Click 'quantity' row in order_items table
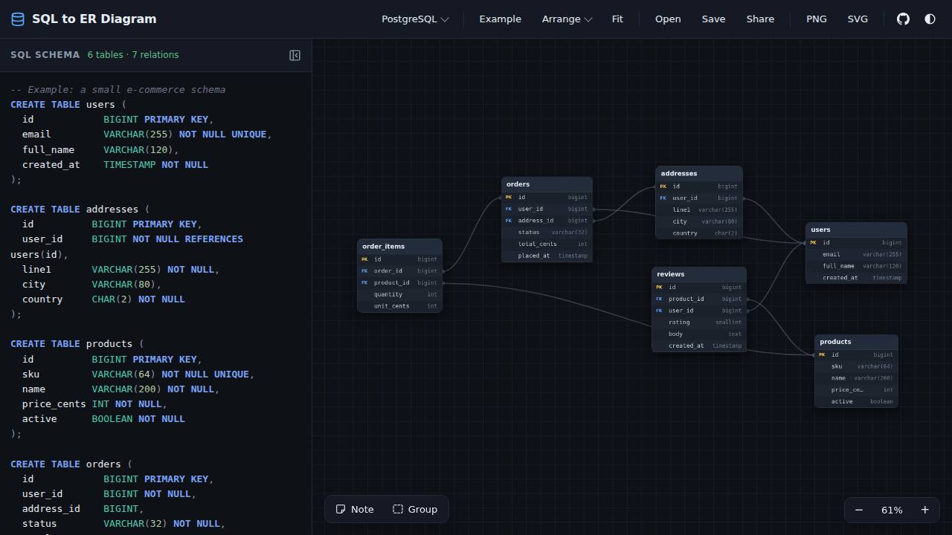Viewport: 952px width, 535px height. point(399,294)
